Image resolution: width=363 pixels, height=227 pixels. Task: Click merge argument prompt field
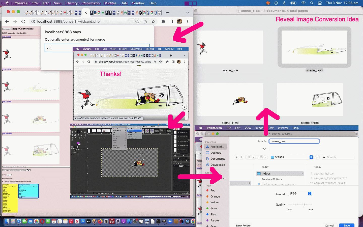pyautogui.click(x=97, y=48)
